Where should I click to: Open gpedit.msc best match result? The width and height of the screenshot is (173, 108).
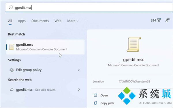(46, 47)
